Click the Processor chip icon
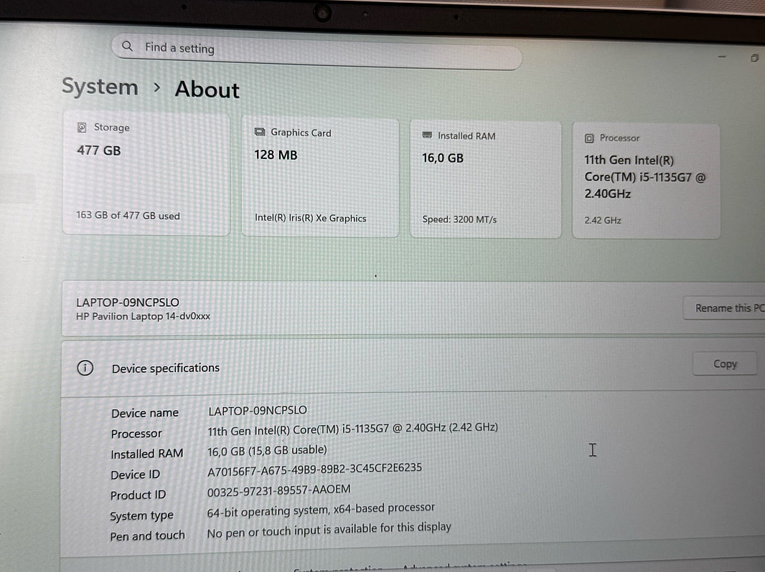The image size is (765, 572). 589,138
